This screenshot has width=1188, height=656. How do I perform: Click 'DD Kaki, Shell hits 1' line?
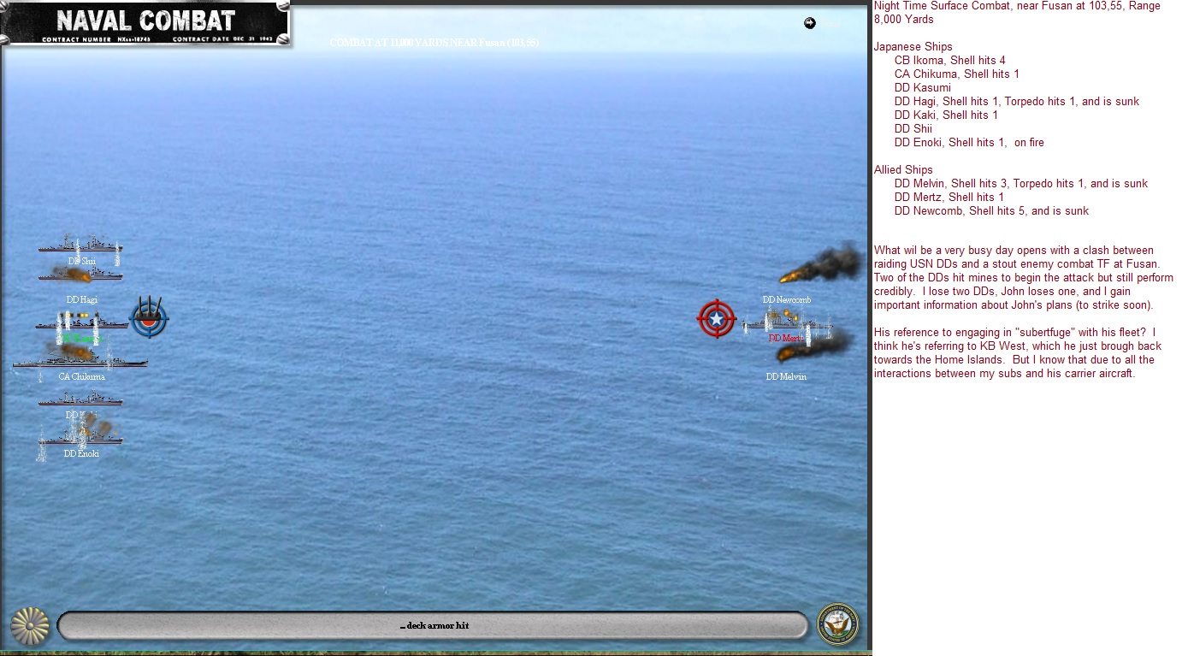point(947,115)
